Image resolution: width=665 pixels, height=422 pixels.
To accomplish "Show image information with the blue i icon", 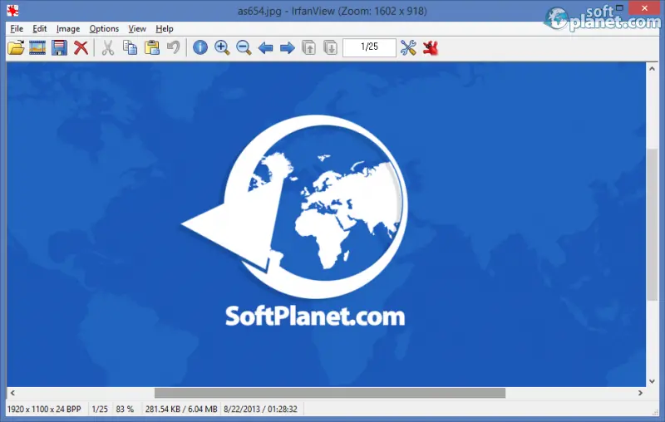I will [200, 47].
